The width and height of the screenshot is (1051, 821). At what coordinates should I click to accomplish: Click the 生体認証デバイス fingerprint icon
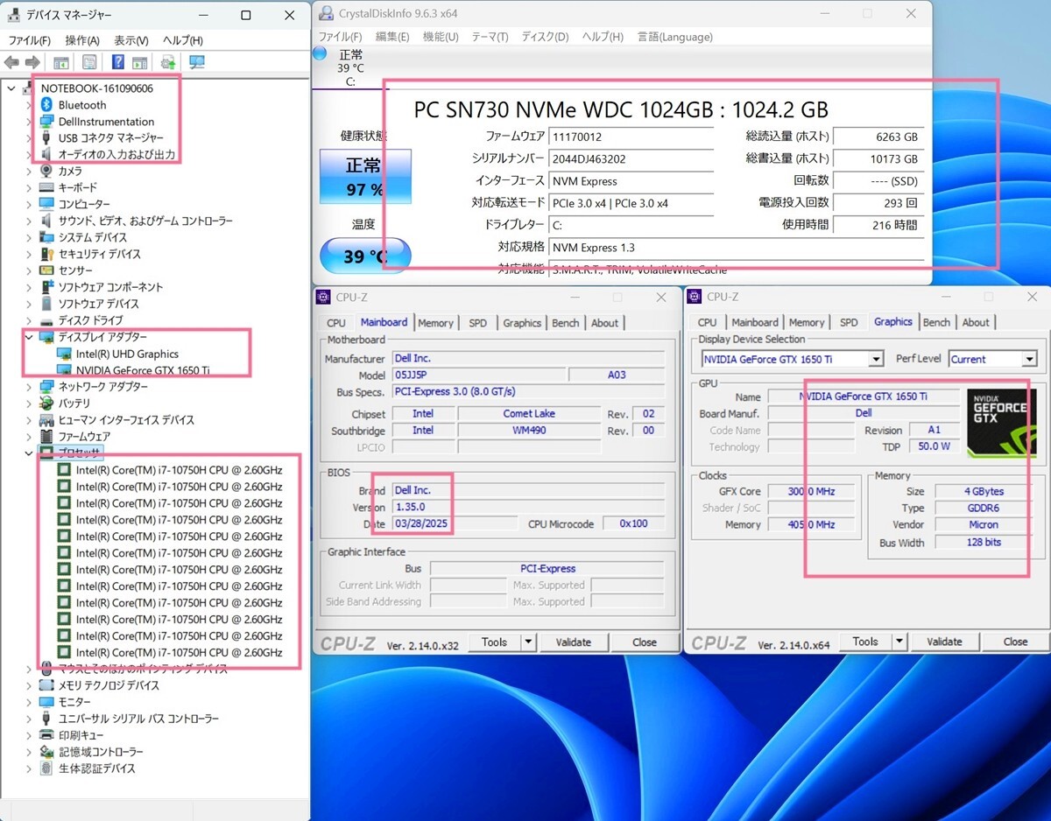[x=46, y=768]
